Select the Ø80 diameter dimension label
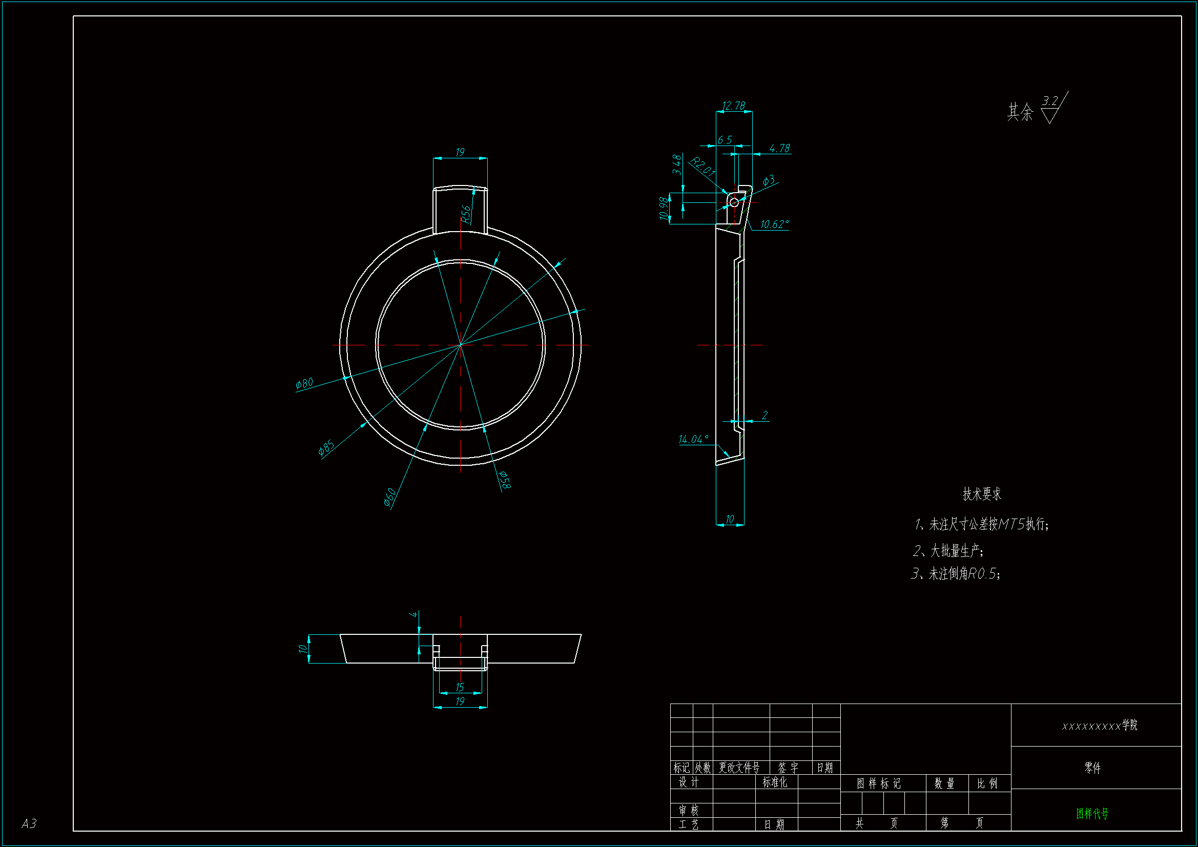Screen dimensions: 1198x847 (304, 383)
